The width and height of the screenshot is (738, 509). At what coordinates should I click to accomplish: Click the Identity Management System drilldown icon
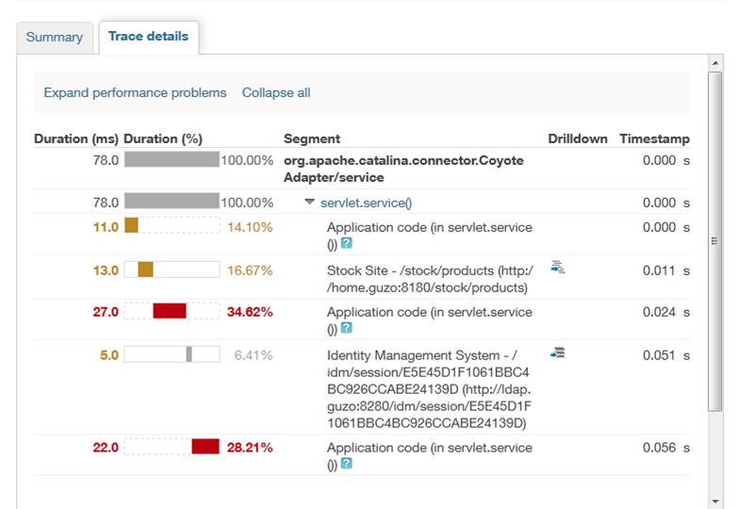point(558,353)
